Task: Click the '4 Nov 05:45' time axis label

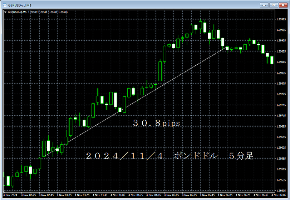Action: [207, 195]
